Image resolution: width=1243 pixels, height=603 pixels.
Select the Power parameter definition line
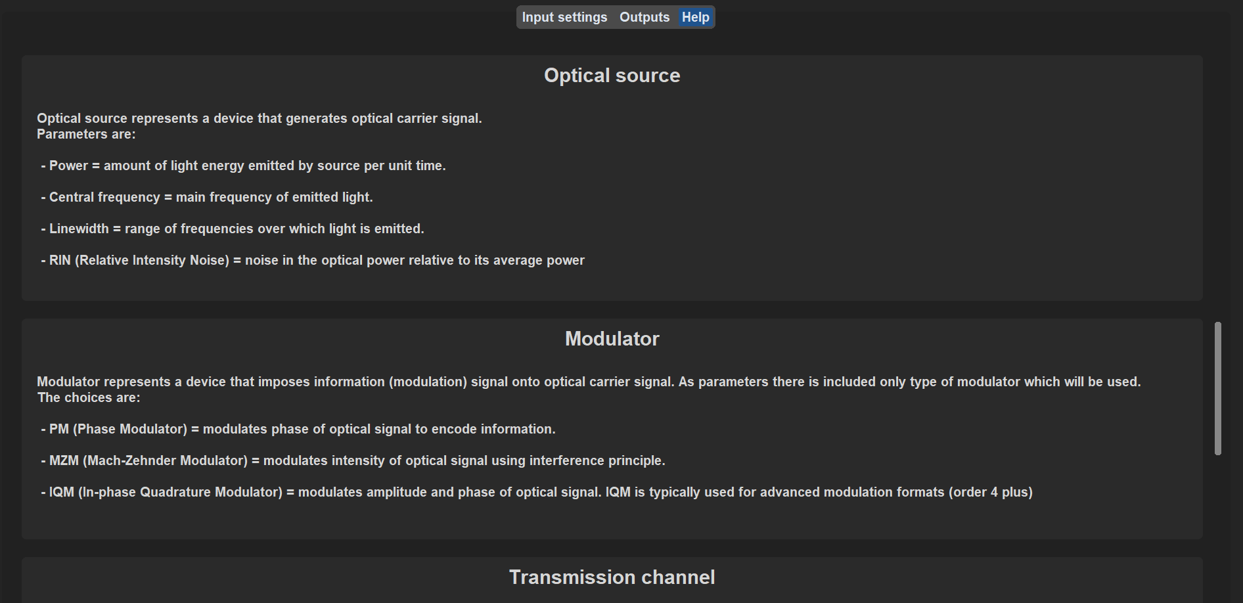tap(243, 166)
